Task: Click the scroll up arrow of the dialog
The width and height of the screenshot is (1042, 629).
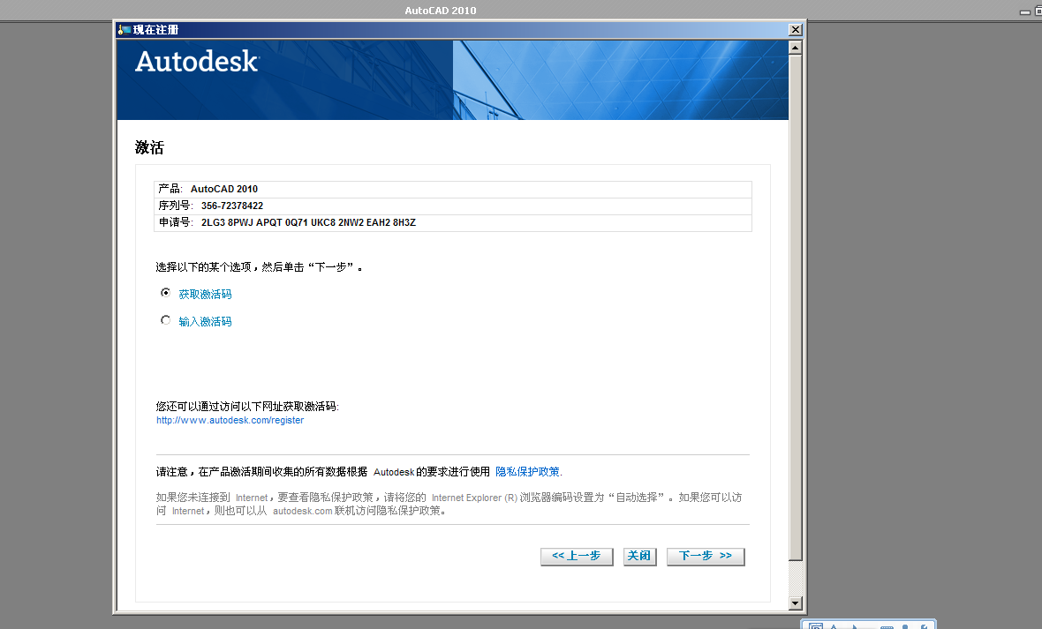Action: tap(795, 47)
